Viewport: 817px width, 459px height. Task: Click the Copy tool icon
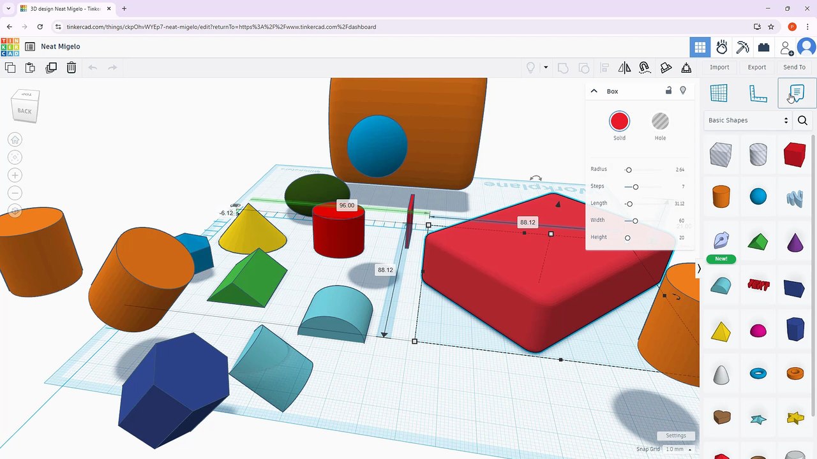(x=10, y=68)
